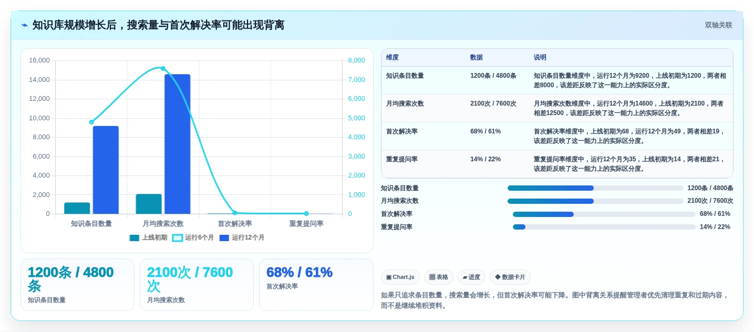754x332 pixels.
Task: Click the tall 运行12个月 bar for 月均搜索次数
Action: point(178,144)
